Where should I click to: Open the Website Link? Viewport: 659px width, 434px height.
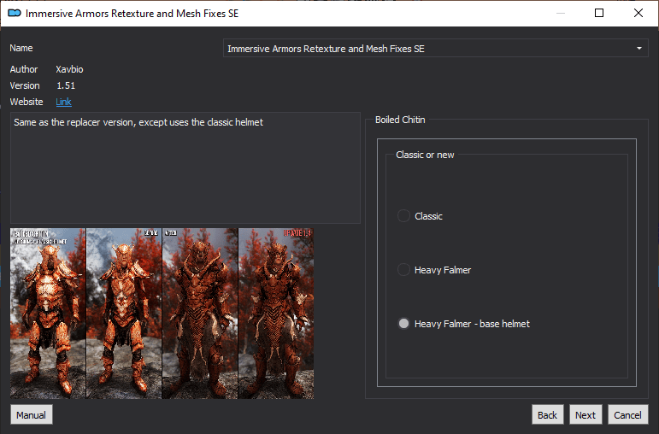[x=63, y=102]
